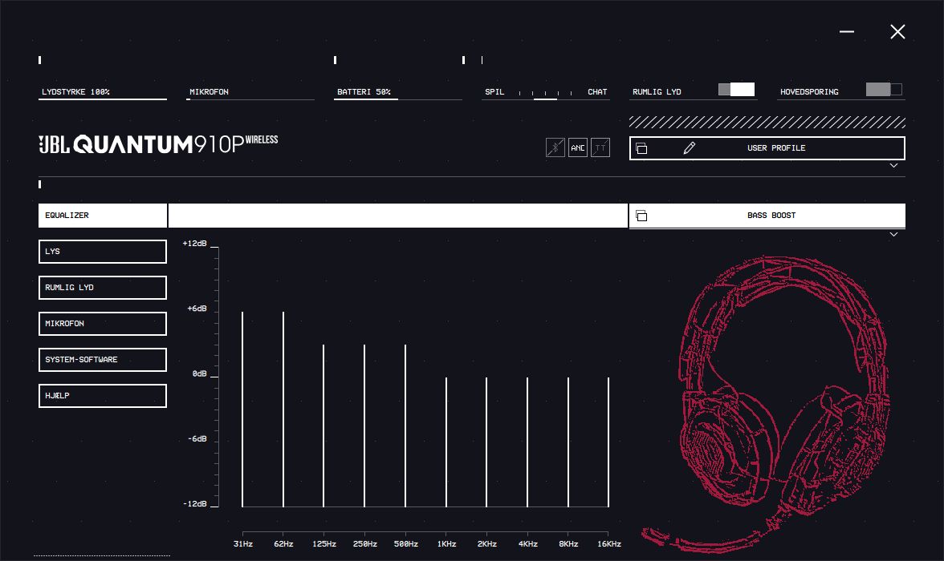
Task: Click the +12dB axis label
Action: [x=194, y=244]
